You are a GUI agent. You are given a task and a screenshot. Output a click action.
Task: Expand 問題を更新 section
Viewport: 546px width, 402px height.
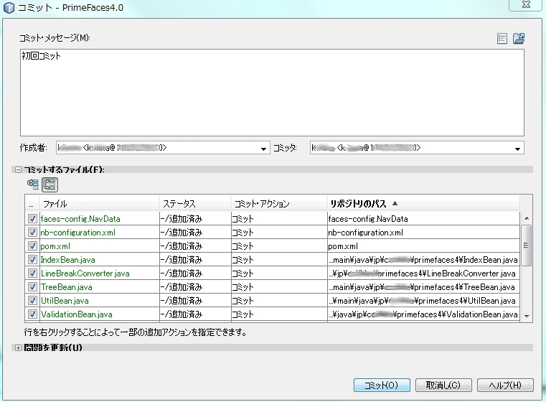pyautogui.click(x=18, y=347)
